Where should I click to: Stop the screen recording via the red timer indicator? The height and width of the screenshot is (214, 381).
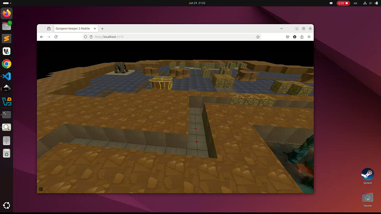click(342, 3)
